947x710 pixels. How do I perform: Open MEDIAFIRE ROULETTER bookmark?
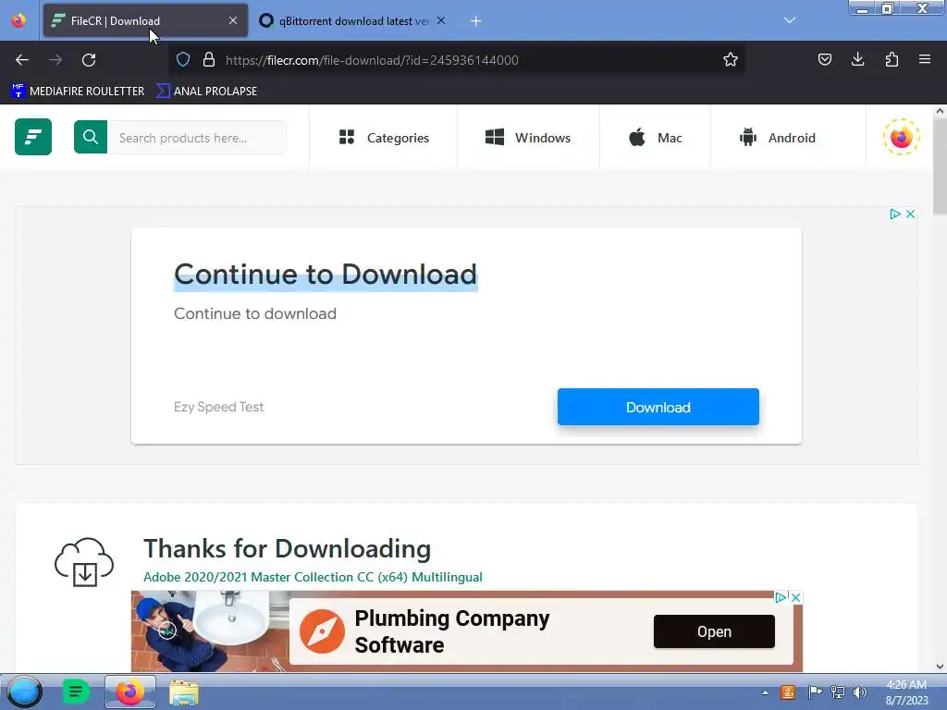pyautogui.click(x=78, y=92)
